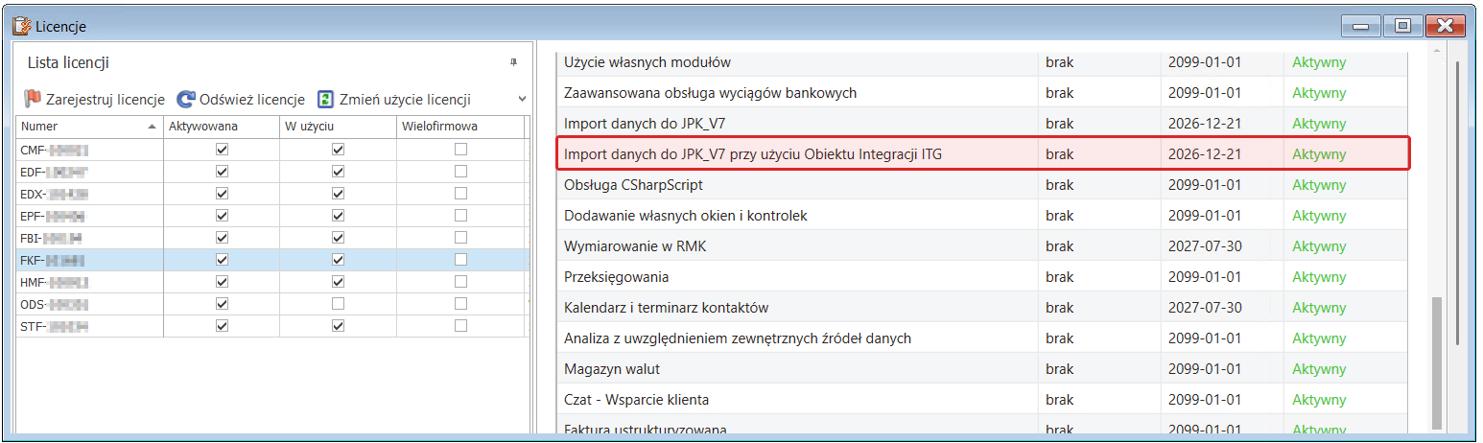The height and width of the screenshot is (443, 1483).
Task: Click the outer right panel scrollbar thumb
Action: 1458,203
